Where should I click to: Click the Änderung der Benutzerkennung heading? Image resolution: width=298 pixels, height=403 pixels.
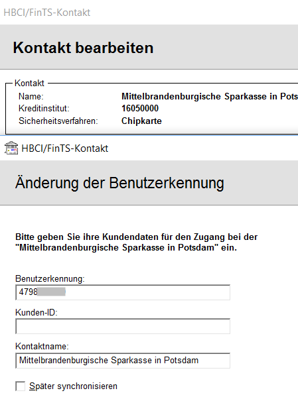coord(119,183)
